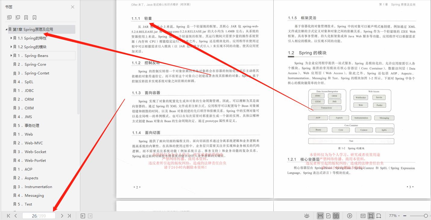Go to the 5 . Test bookmark
This screenshot has height=220, width=431.
25,204
